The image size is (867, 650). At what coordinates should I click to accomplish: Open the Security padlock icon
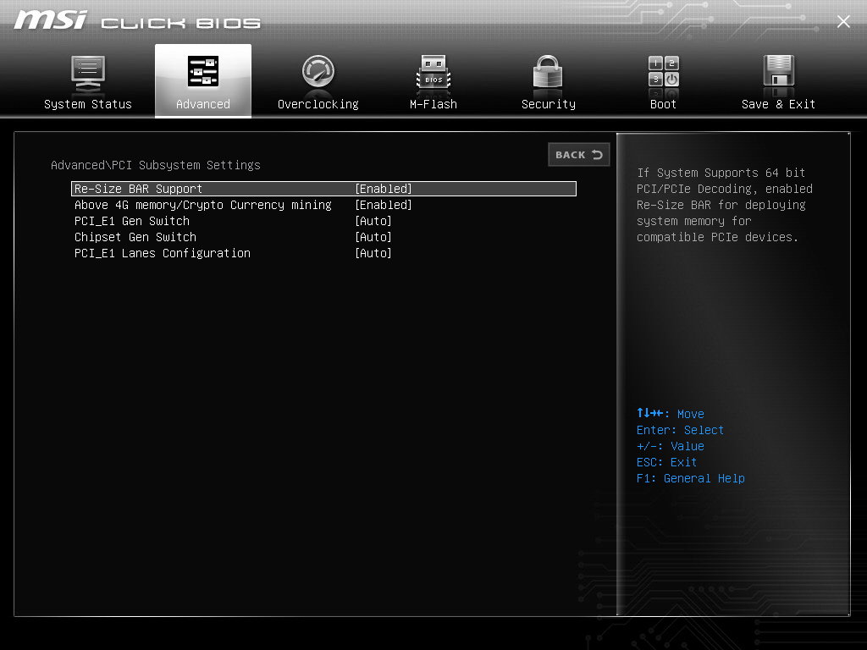(548, 72)
